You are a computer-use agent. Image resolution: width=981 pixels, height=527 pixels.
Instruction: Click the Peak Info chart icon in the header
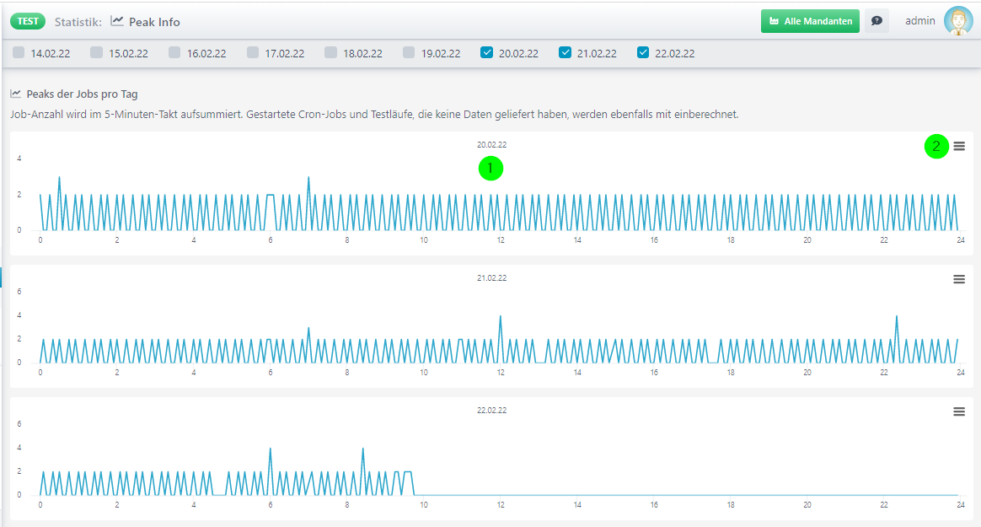[117, 20]
